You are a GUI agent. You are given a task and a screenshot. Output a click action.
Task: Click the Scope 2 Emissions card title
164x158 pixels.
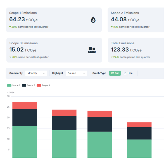(125, 13)
